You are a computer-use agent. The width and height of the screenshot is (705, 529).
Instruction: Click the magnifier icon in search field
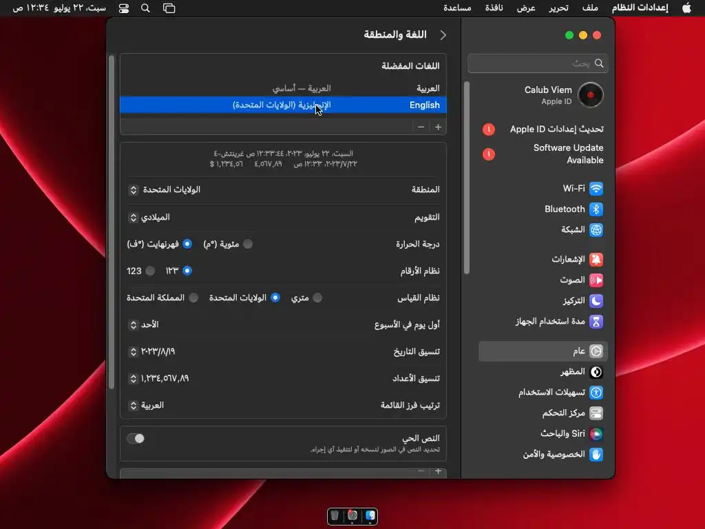pos(599,63)
